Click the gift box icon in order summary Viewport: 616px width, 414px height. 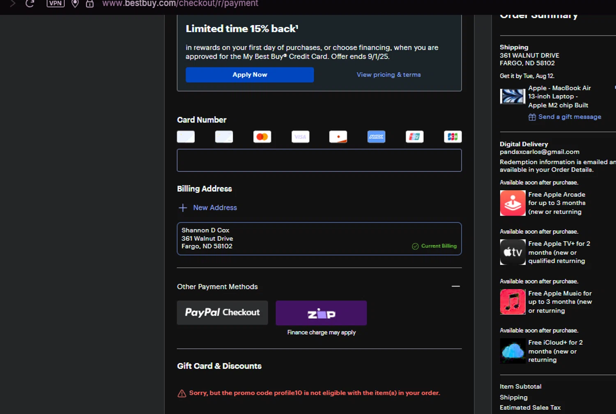click(x=532, y=117)
